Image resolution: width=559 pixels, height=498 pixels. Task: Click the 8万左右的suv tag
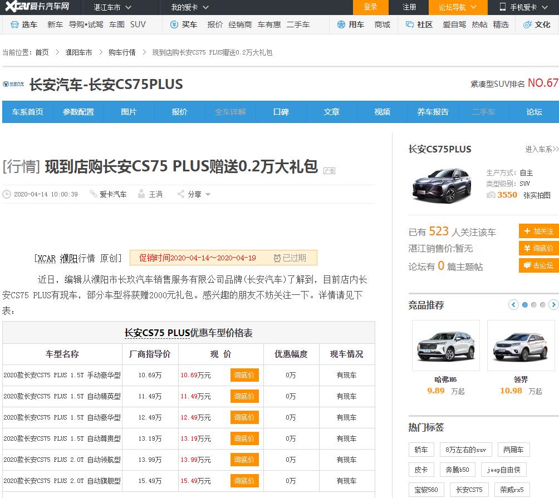(x=465, y=450)
